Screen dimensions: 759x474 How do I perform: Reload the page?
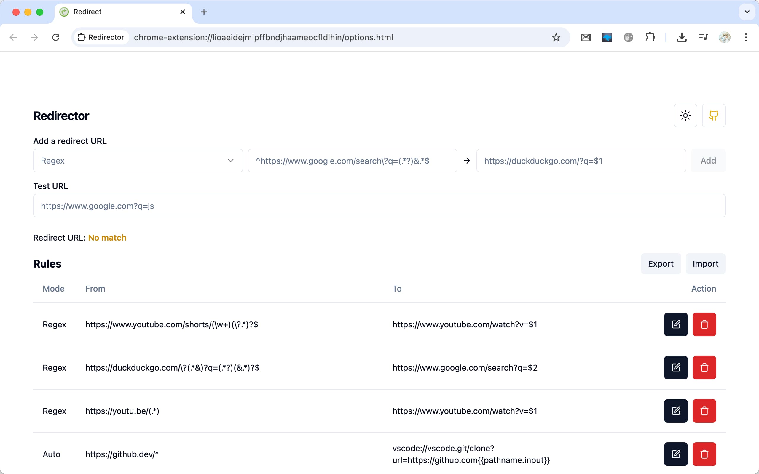(56, 37)
